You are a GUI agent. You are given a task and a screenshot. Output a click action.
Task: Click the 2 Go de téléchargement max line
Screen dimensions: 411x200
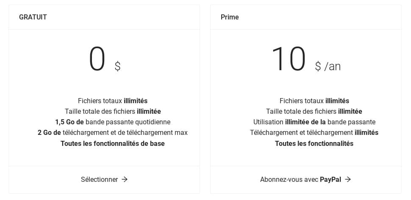click(113, 132)
